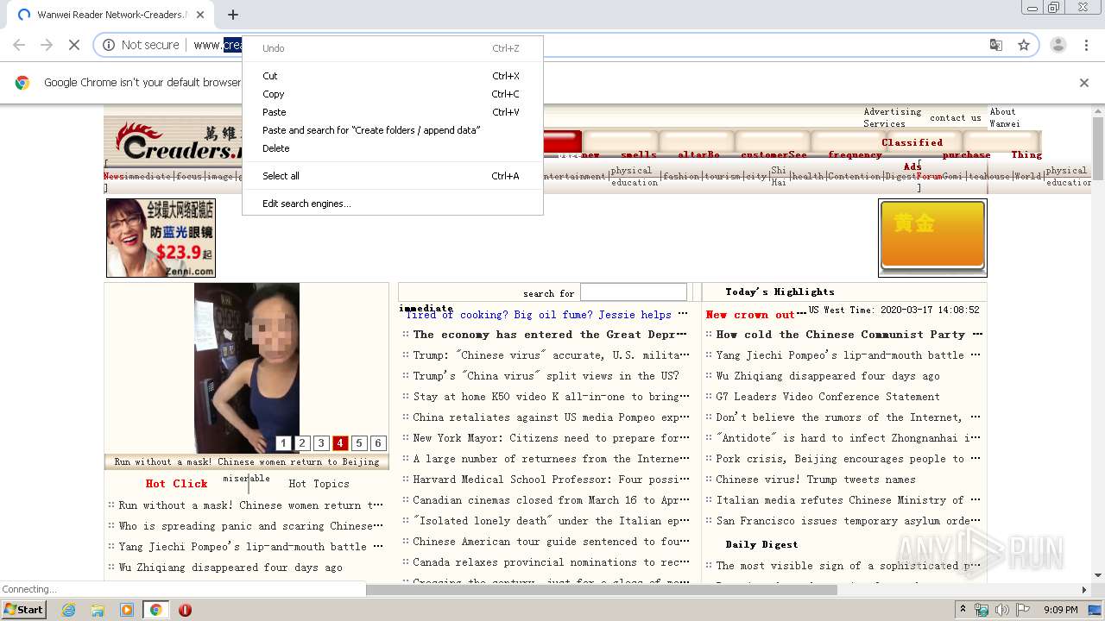Click the carousel photo of the woman
1105x621 pixels.
coord(247,368)
